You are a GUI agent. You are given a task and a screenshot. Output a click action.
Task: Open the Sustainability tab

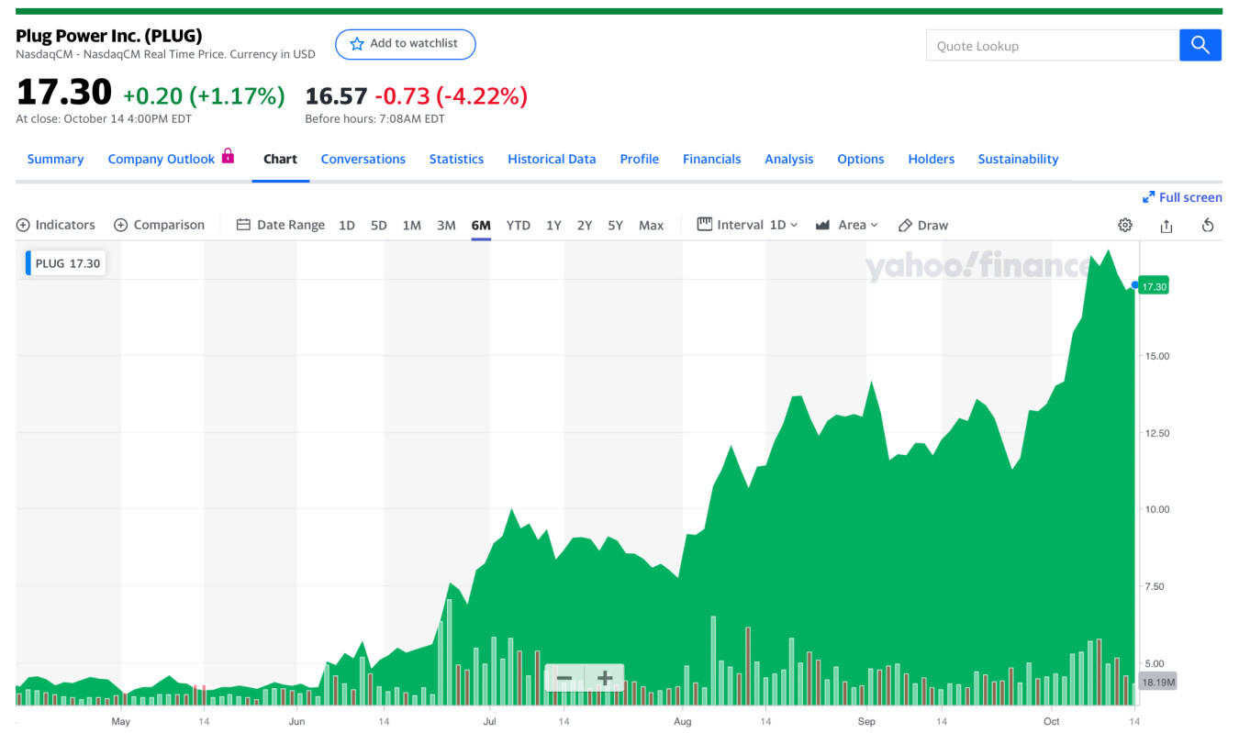(x=1018, y=159)
